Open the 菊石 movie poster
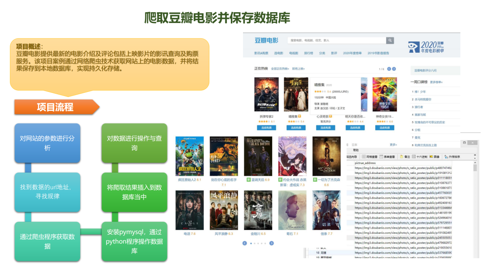The height and width of the screenshot is (274, 486). (x=292, y=210)
